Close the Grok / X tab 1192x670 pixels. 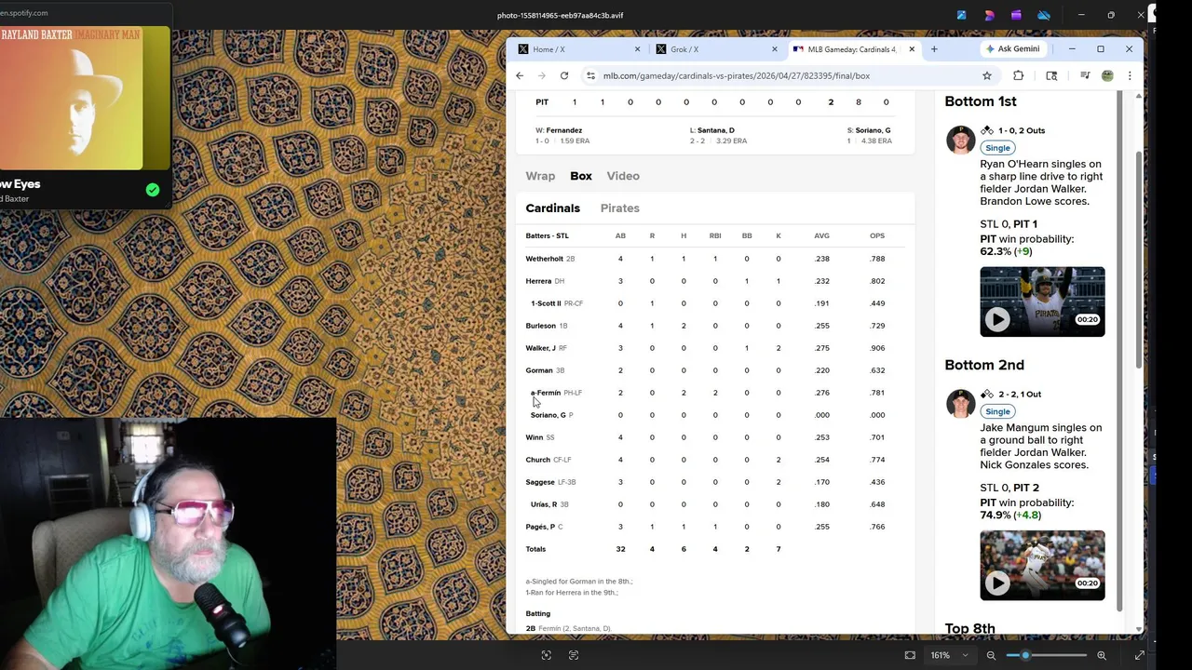click(775, 49)
